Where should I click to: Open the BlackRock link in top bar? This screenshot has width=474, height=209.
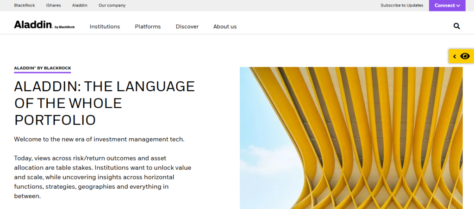[x=25, y=6]
